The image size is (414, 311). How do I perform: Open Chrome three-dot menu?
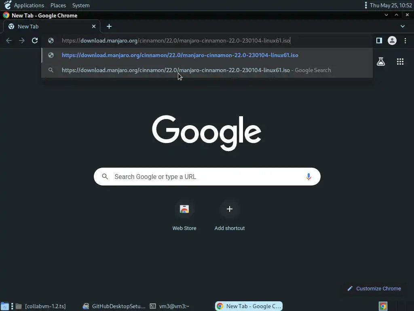[x=405, y=40]
